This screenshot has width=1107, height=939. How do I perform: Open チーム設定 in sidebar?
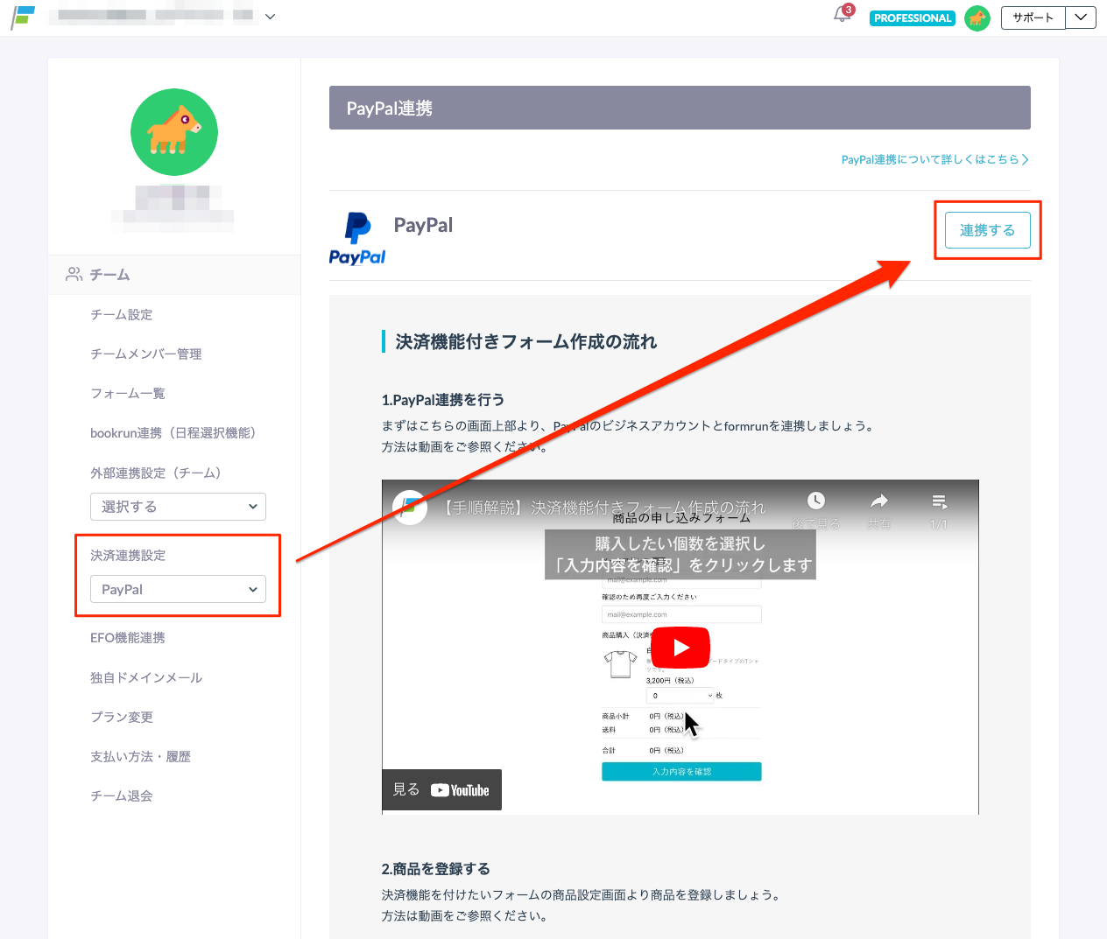point(122,314)
